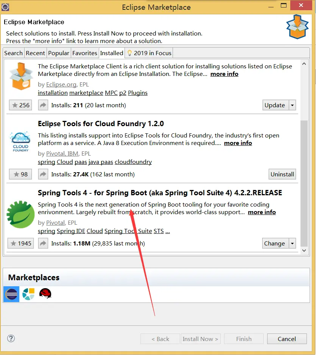
Task: Click the Change button for Spring Tools 4
Action: (x=276, y=243)
